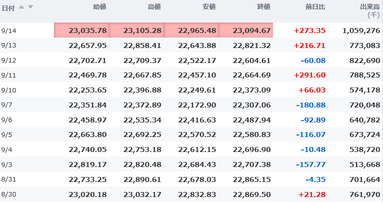The height and width of the screenshot is (203, 383).
Task: Click the 高値 column header
Action: pos(154,6)
